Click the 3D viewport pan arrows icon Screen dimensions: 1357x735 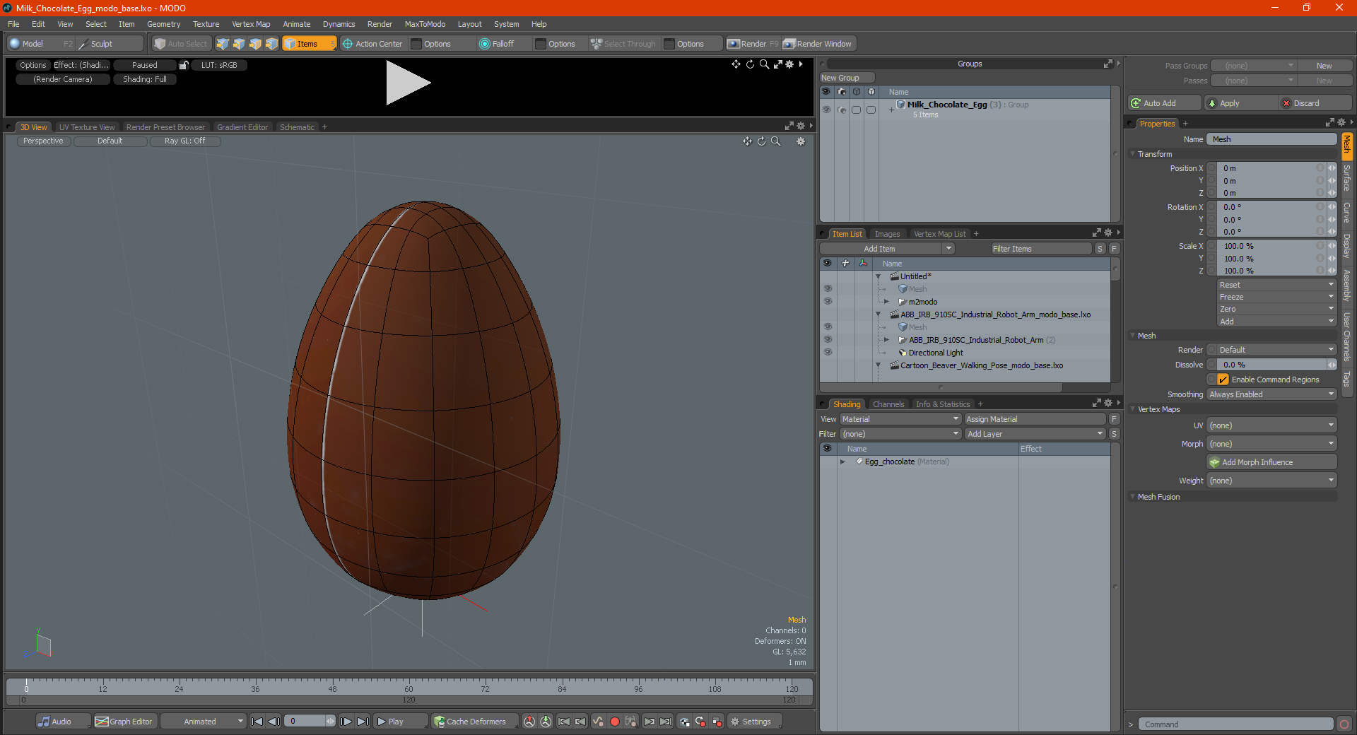(747, 141)
